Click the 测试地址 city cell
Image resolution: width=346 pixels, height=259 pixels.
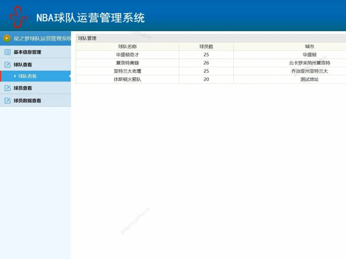tap(290, 79)
